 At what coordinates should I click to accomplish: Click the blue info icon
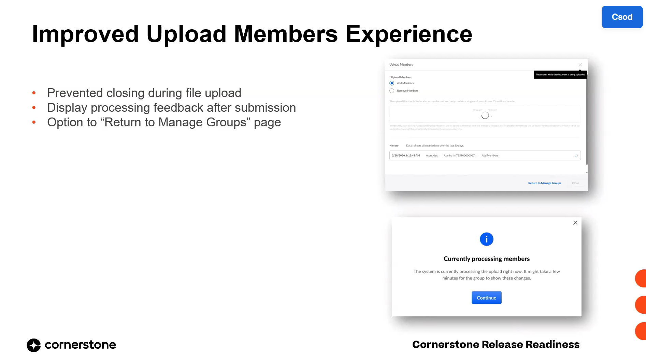click(x=486, y=239)
